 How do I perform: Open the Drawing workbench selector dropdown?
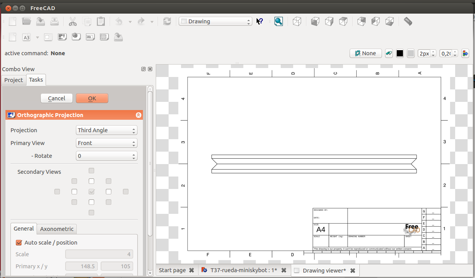(215, 21)
